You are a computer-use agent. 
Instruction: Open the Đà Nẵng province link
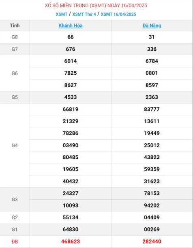coord(152,26)
